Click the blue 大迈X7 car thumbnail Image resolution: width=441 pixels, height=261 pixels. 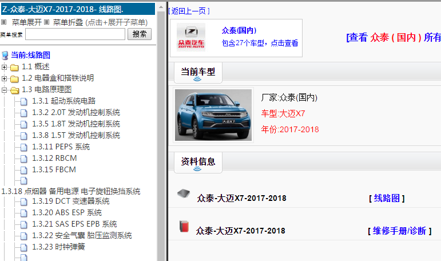[213, 115]
